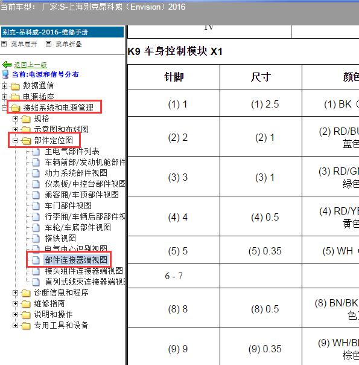Click pin cell (8) 8
This screenshot has height=365, width=359.
pyautogui.click(x=174, y=308)
